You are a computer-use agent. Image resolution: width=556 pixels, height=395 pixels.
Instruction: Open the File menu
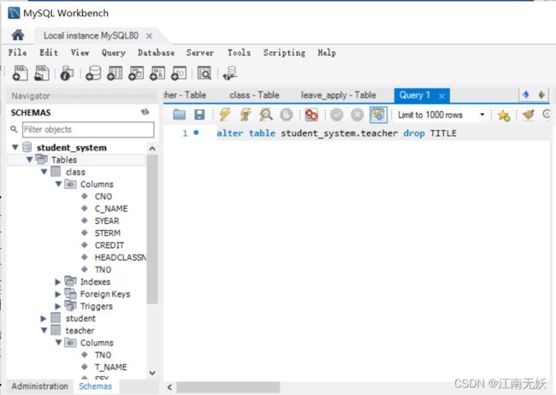pos(17,52)
